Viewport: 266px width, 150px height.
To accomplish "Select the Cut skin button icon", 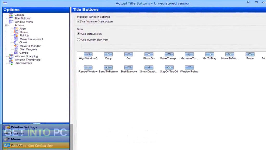I will click(x=128, y=54).
